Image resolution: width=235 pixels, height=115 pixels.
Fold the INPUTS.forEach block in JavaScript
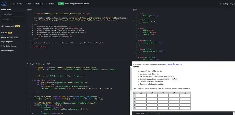coord(33,105)
